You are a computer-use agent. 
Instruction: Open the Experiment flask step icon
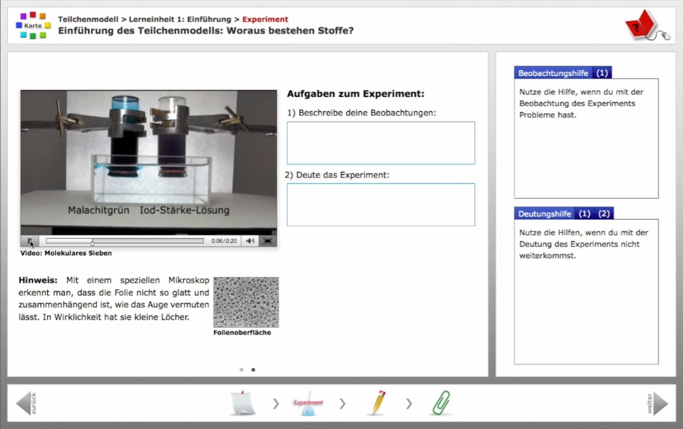(x=308, y=404)
